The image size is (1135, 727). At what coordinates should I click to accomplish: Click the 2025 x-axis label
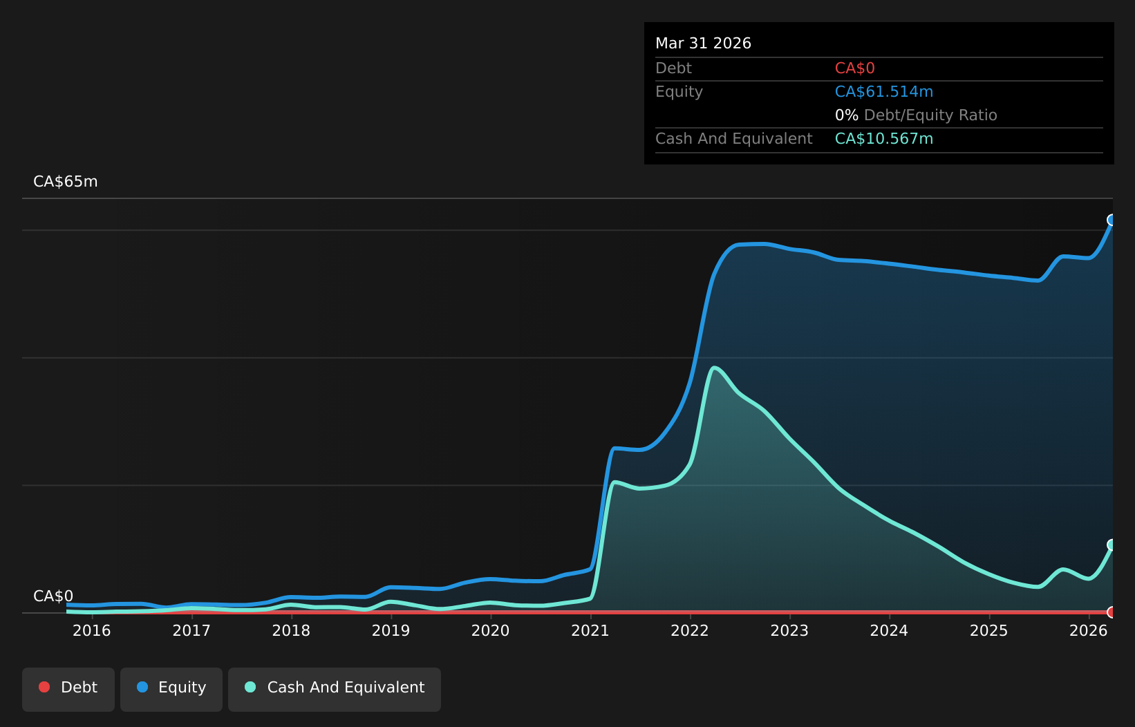click(989, 631)
